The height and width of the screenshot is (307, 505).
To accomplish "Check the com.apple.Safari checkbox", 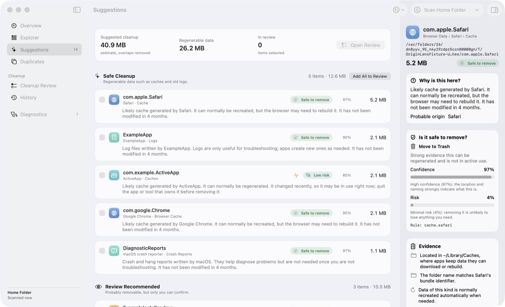I will pos(102,100).
